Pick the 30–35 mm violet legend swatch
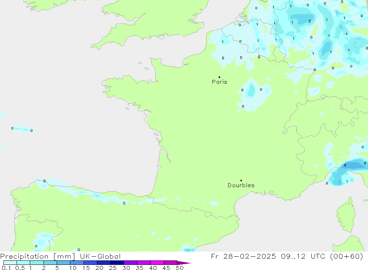 131,263
